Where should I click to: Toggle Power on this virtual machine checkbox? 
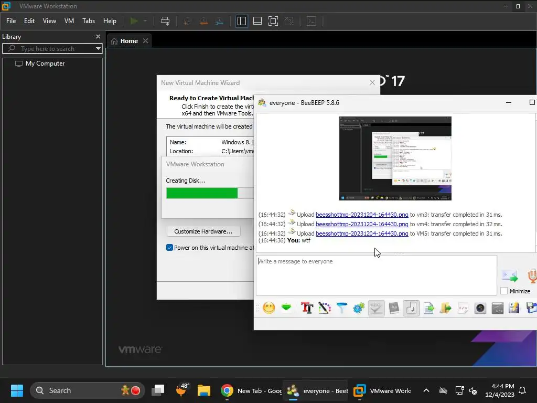(169, 248)
